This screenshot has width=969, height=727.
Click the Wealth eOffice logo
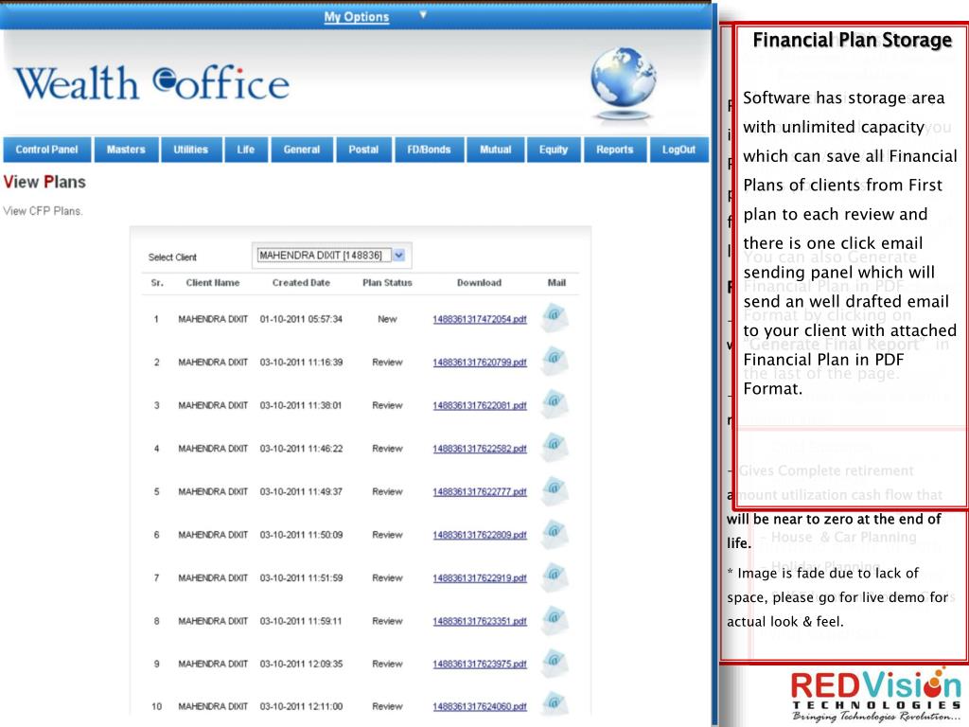(x=151, y=83)
